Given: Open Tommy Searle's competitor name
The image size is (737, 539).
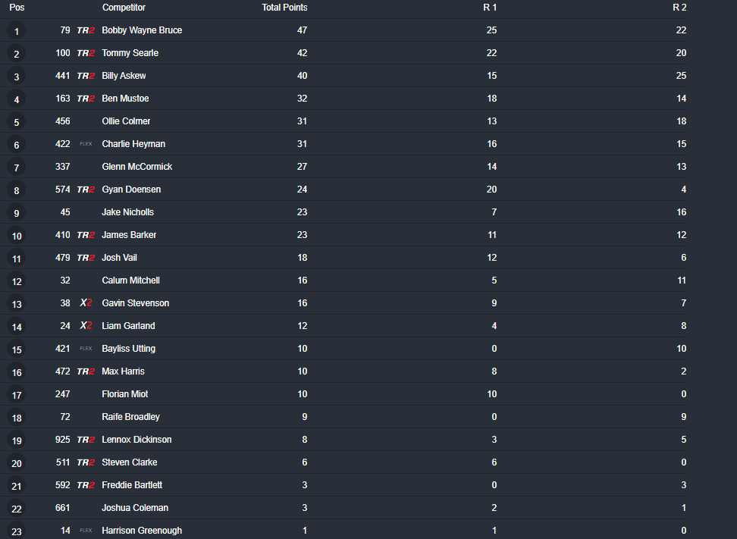Looking at the screenshot, I should [x=130, y=53].
